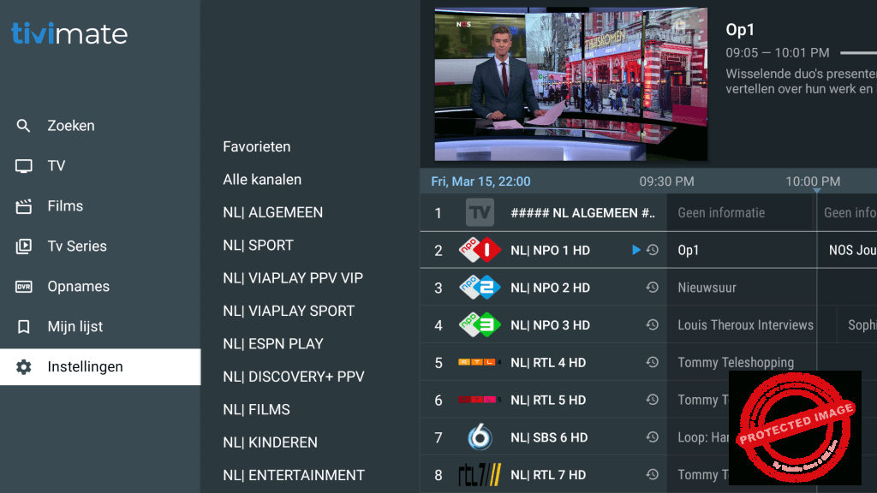Click the 10:00 PM current-time marker
Viewport: 877px width, 493px height.
pos(817,191)
